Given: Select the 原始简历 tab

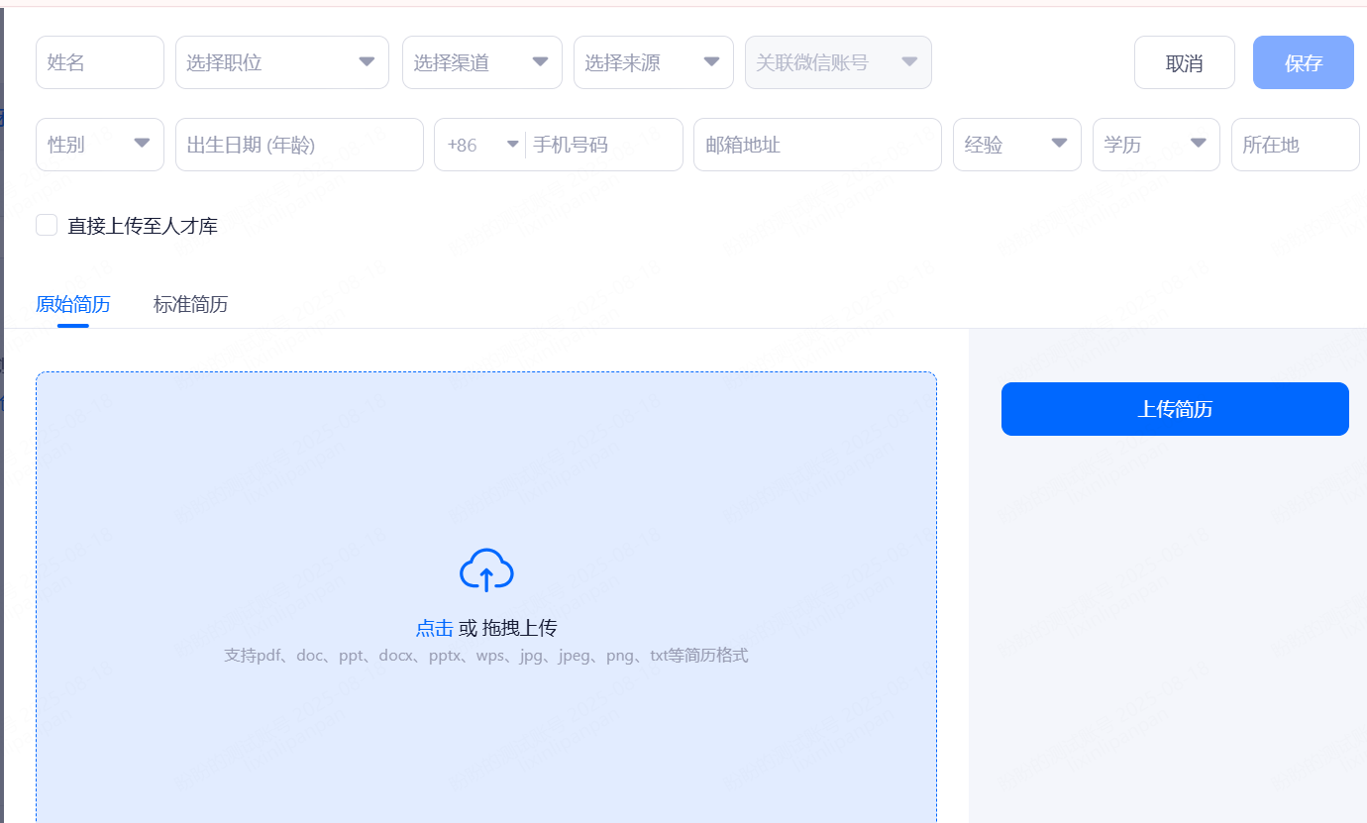Looking at the screenshot, I should coord(72,304).
